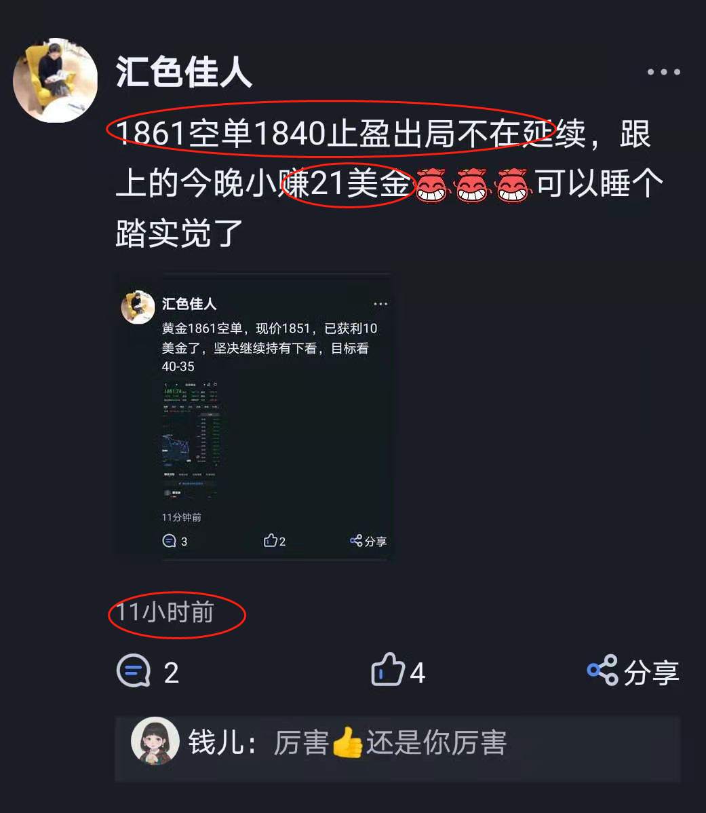Image resolution: width=706 pixels, height=813 pixels.
Task: Tap the like count 4
Action: pos(418,673)
